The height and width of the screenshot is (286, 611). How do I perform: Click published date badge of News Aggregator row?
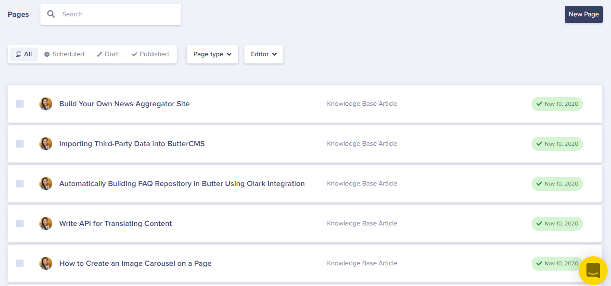[x=557, y=104]
